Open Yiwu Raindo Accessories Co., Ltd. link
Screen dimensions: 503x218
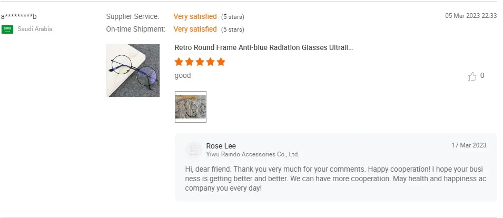[x=252, y=154]
